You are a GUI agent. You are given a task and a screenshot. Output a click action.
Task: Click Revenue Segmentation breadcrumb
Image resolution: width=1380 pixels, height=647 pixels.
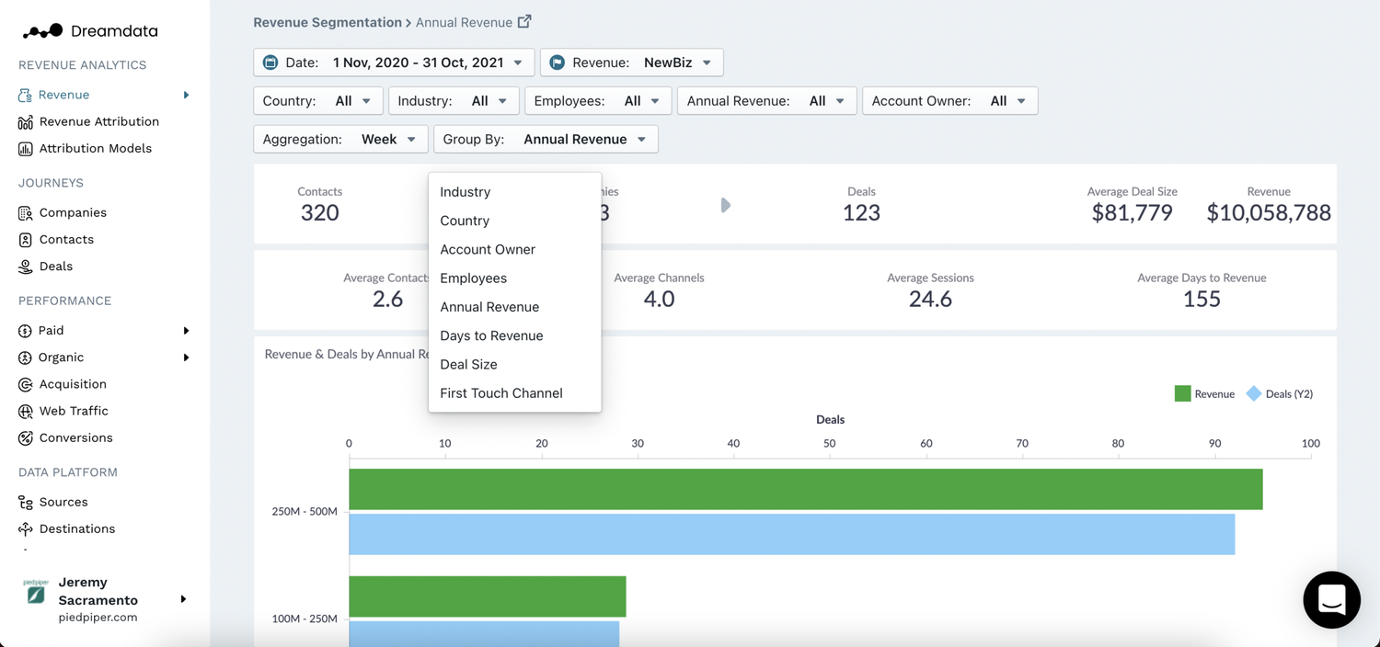[x=328, y=22]
